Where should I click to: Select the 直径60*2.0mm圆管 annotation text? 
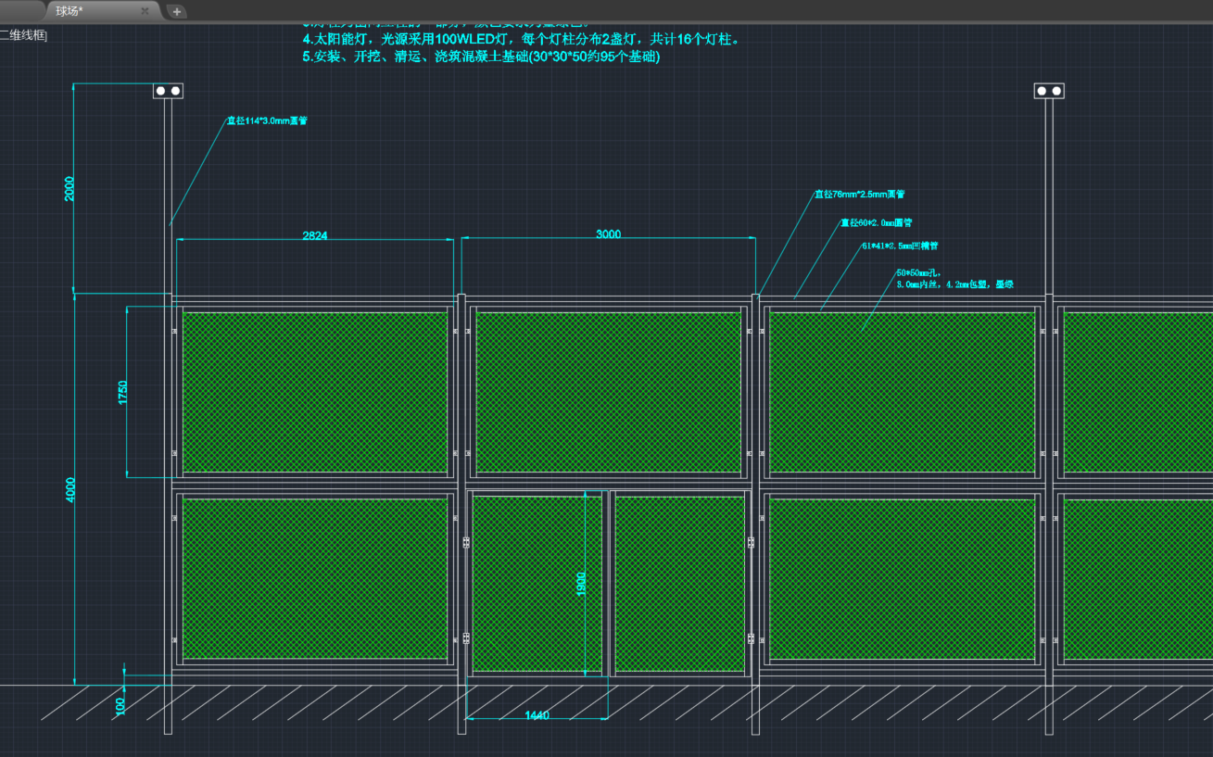point(876,222)
